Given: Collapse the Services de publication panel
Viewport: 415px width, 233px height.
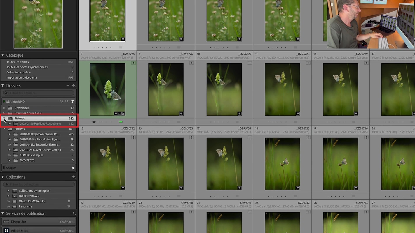Looking at the screenshot, I should click(3, 213).
